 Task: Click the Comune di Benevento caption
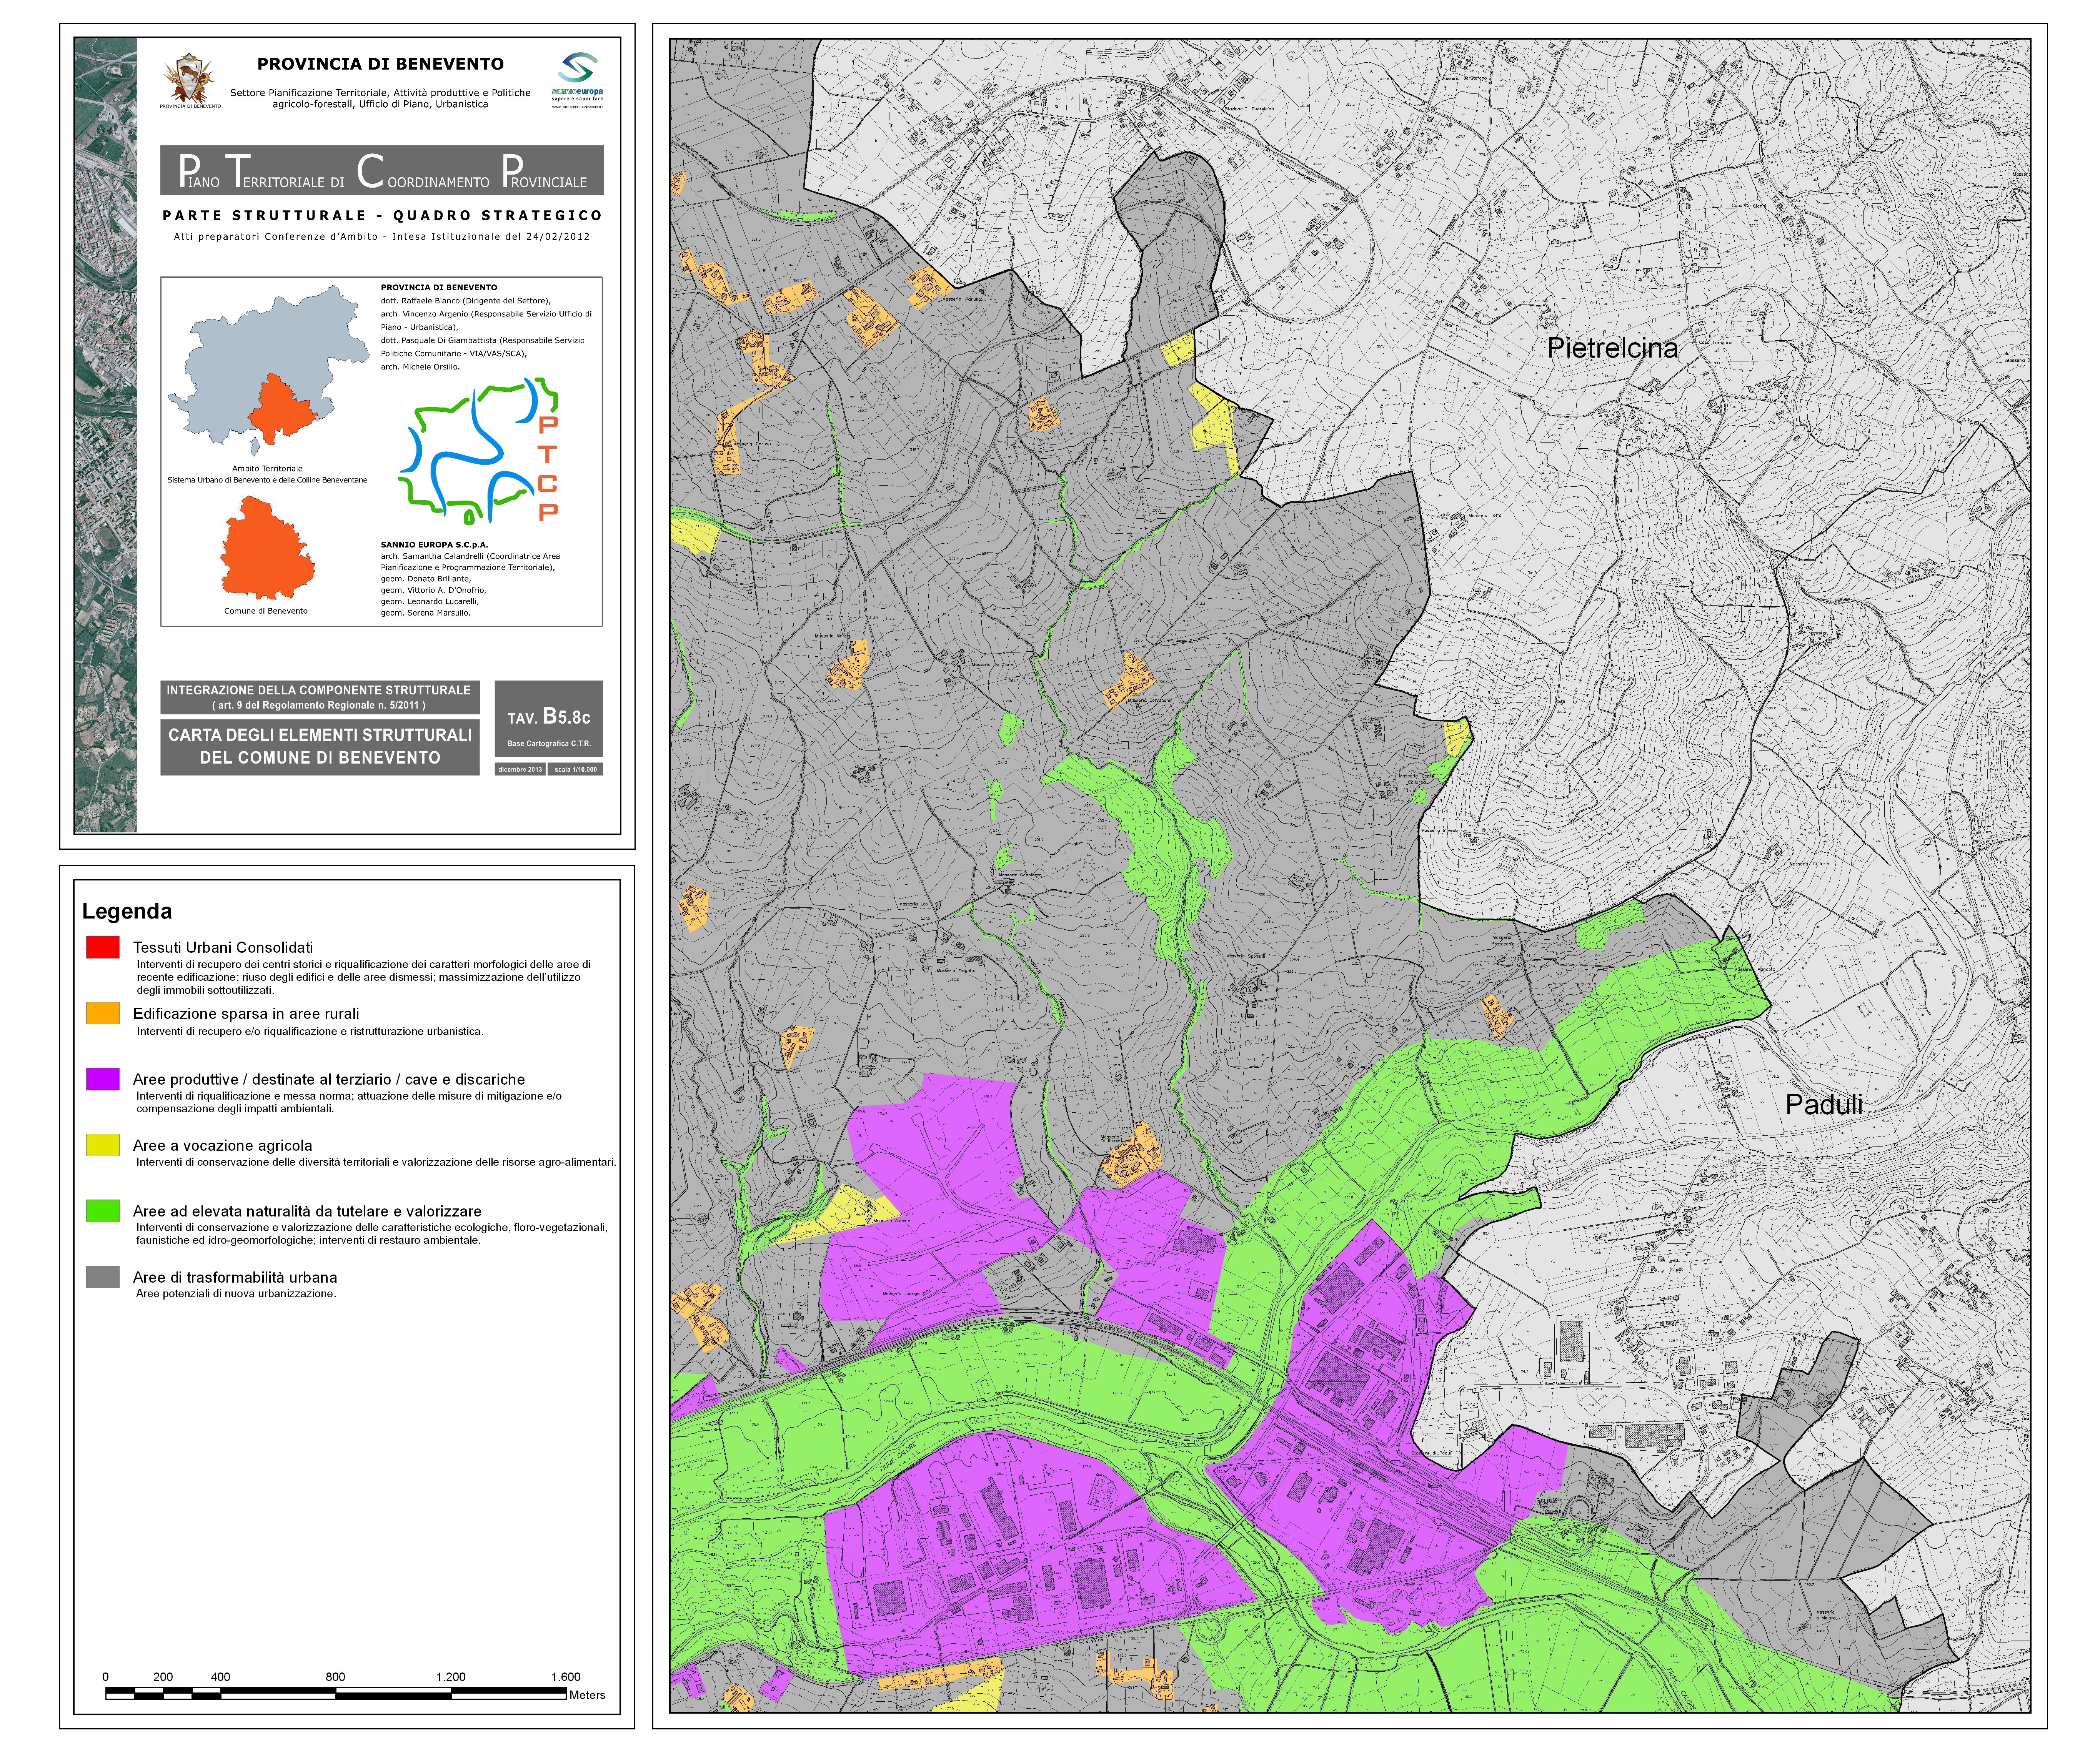(x=266, y=611)
